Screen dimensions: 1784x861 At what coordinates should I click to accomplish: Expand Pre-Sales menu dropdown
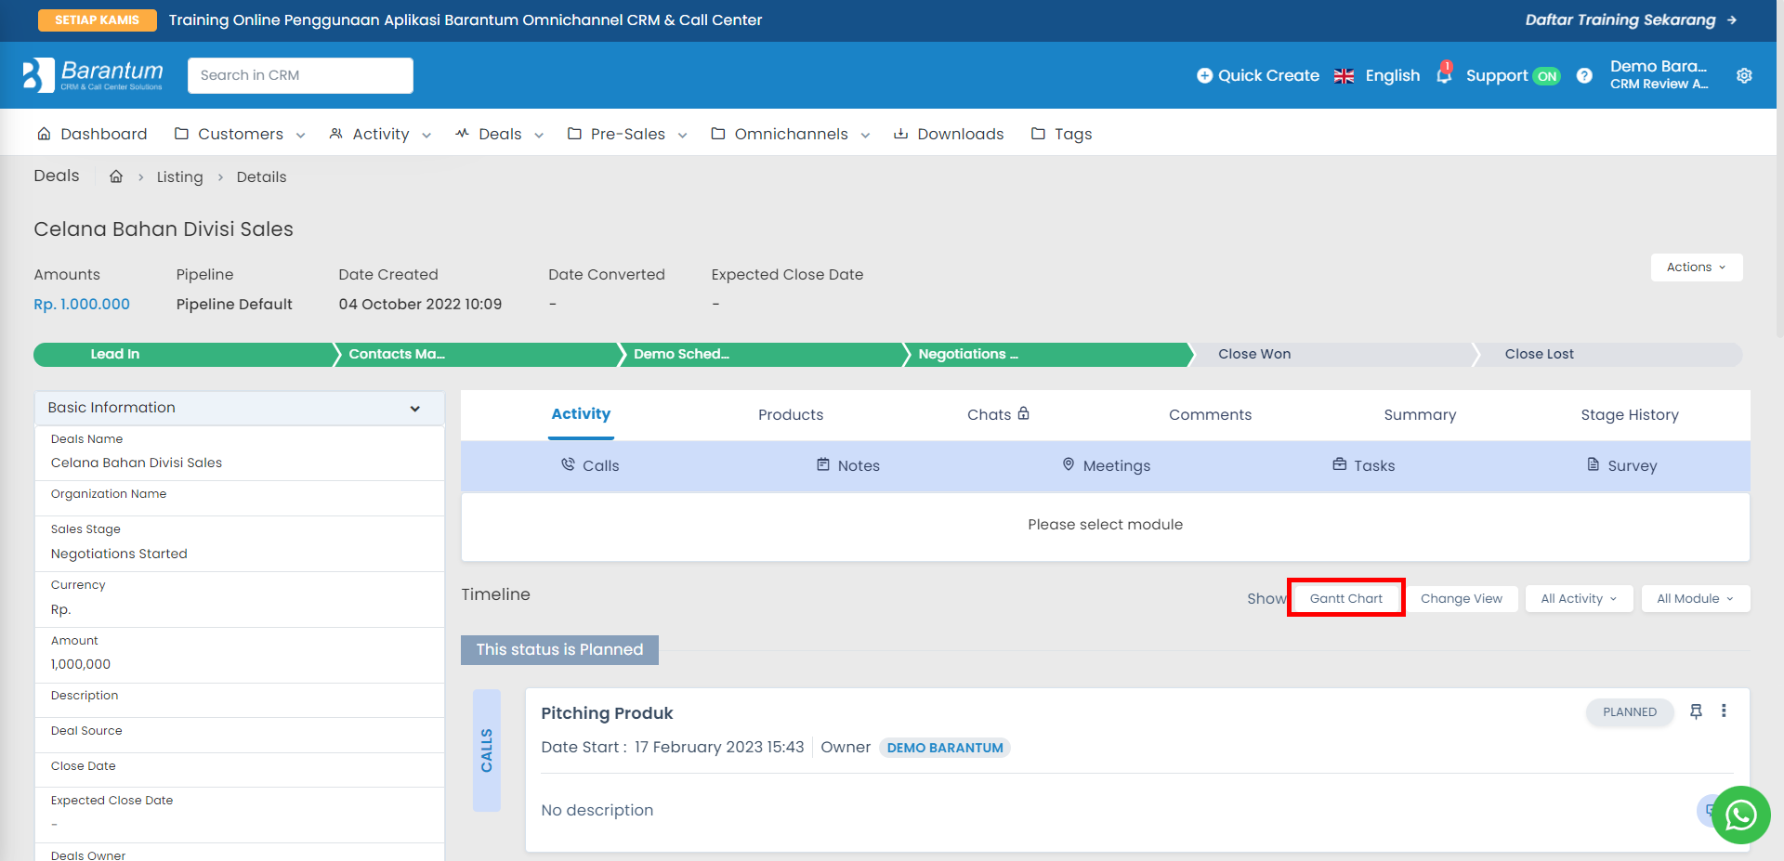682,136
